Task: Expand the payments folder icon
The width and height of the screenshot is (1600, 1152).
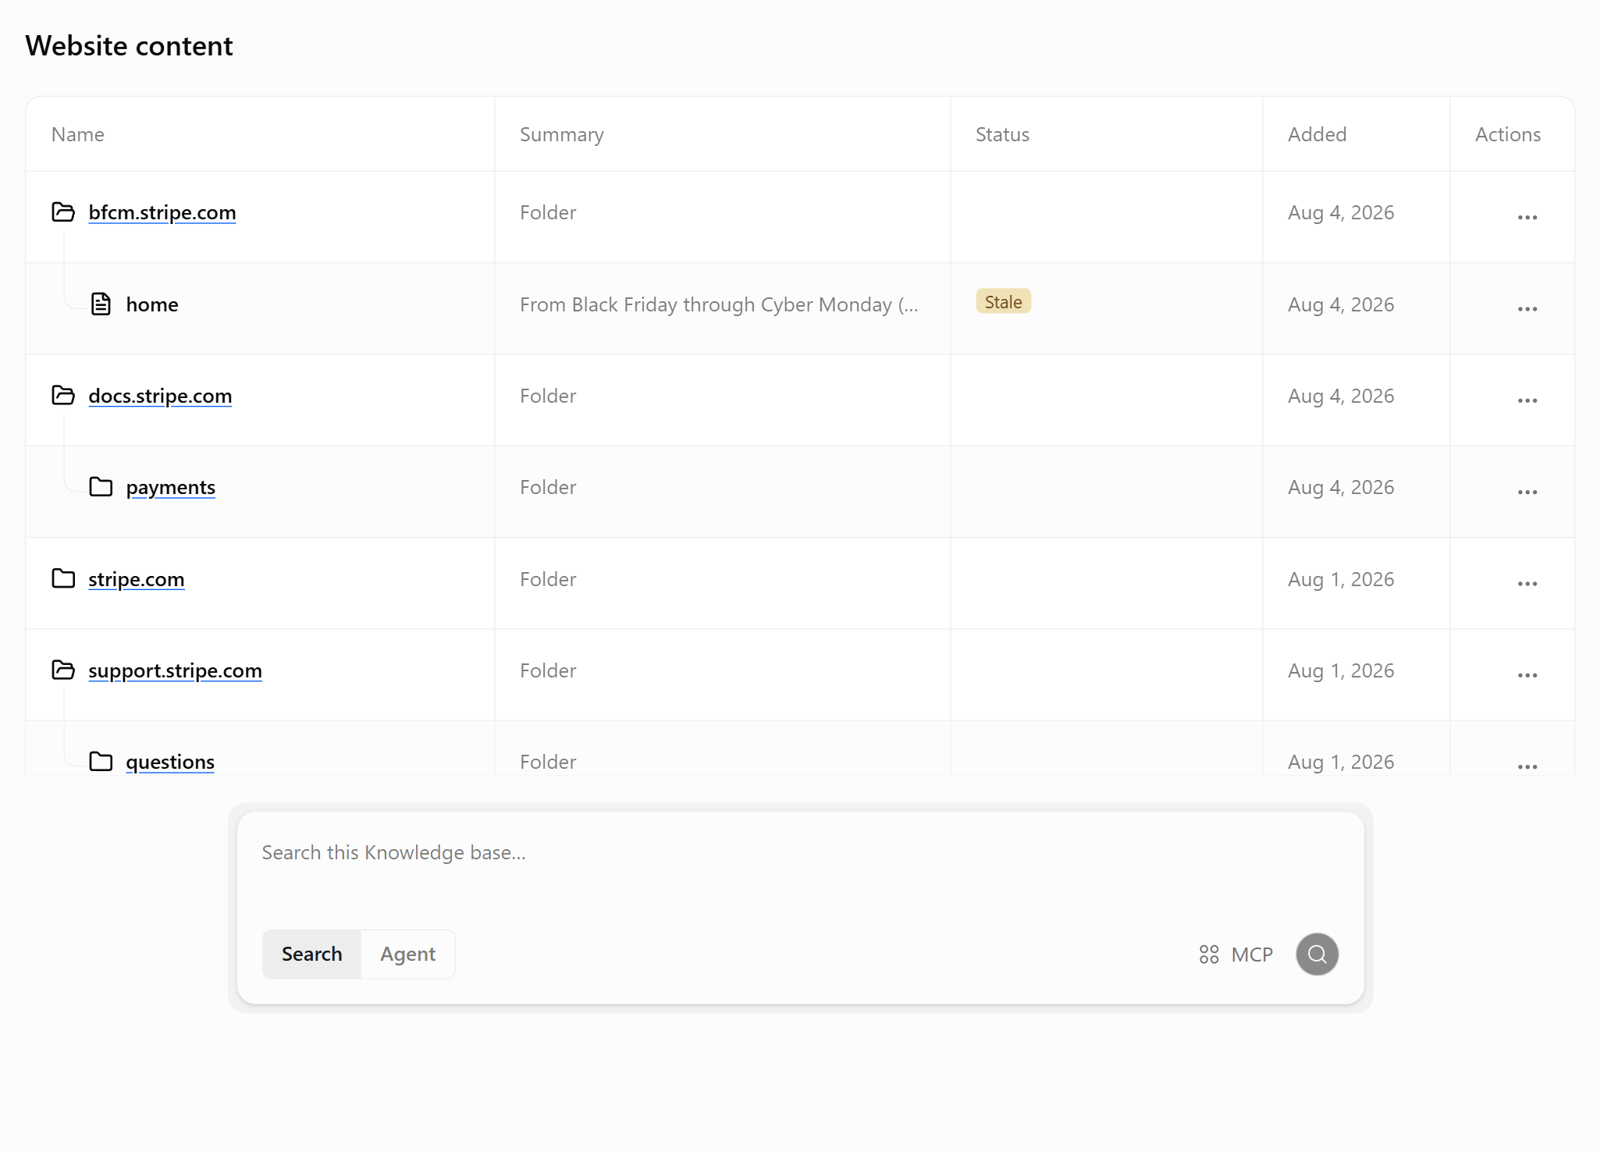Action: pos(101,486)
